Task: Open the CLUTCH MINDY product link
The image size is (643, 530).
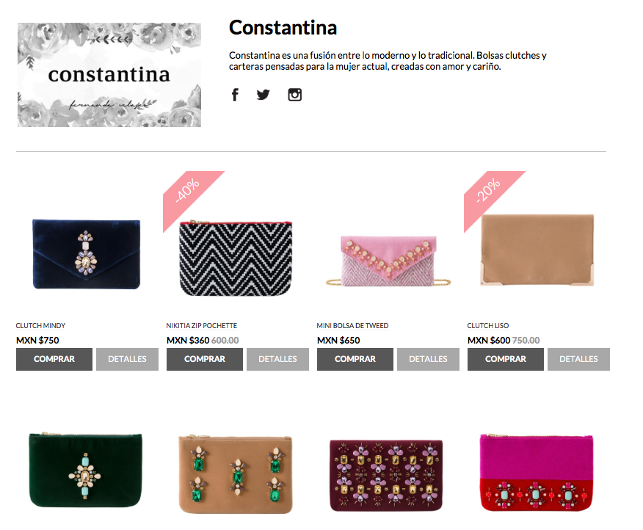Action: (40, 326)
